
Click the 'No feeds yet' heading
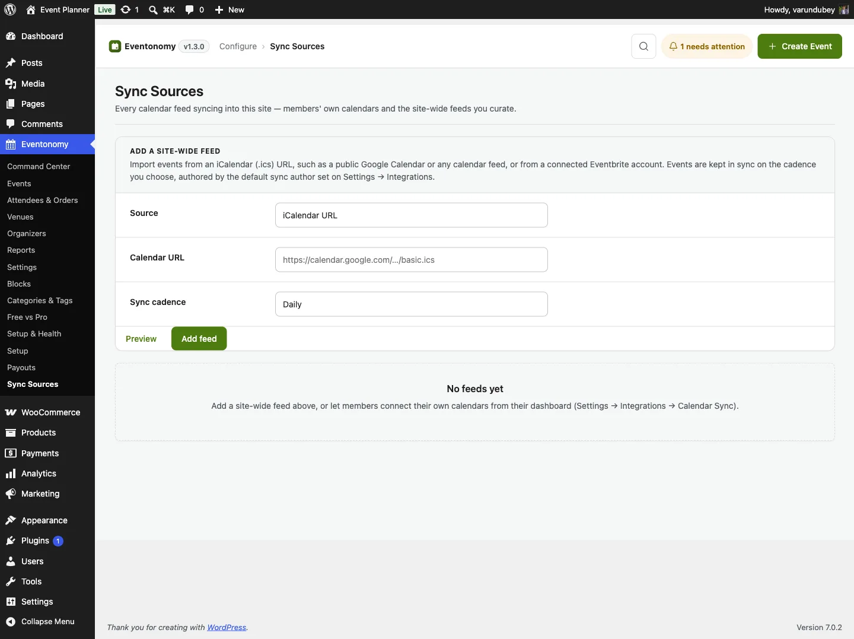click(475, 389)
